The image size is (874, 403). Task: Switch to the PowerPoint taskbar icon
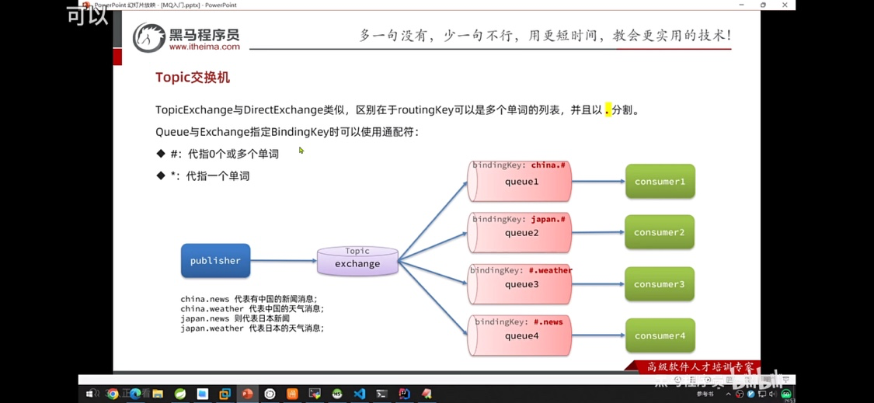[x=247, y=394]
